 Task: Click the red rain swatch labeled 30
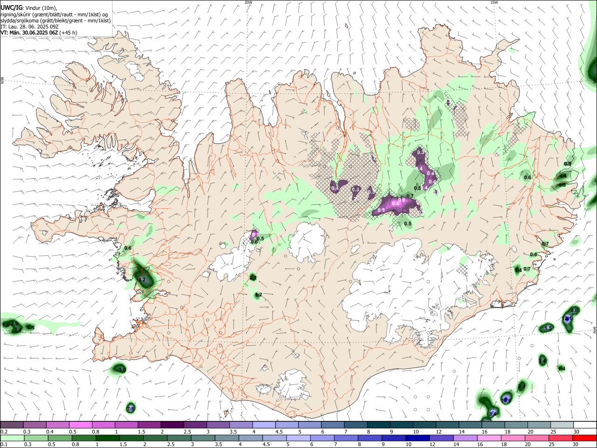point(584,438)
